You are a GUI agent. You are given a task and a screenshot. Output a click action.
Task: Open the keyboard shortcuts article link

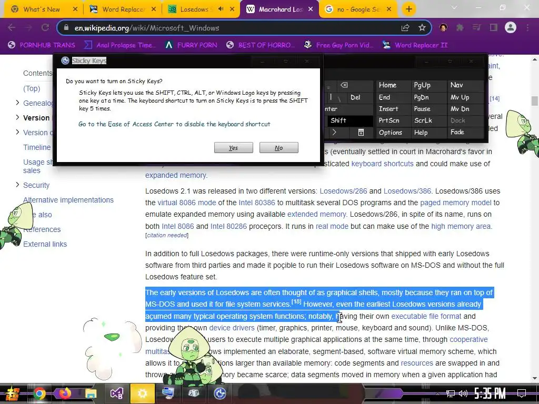pos(382,164)
